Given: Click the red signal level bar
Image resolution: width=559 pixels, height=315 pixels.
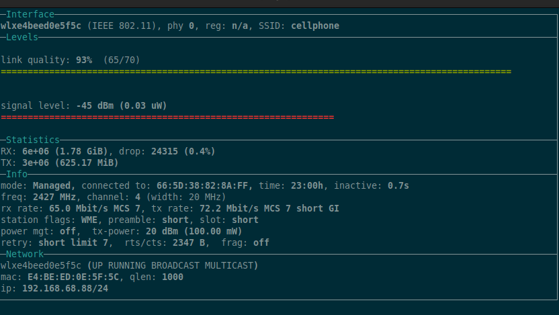Looking at the screenshot, I should pyautogui.click(x=167, y=118).
